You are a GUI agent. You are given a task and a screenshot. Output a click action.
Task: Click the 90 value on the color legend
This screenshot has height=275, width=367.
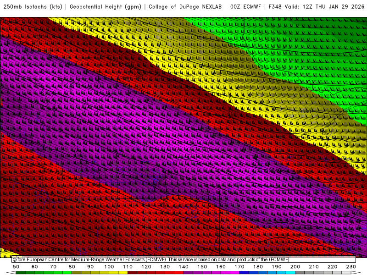click(90, 267)
